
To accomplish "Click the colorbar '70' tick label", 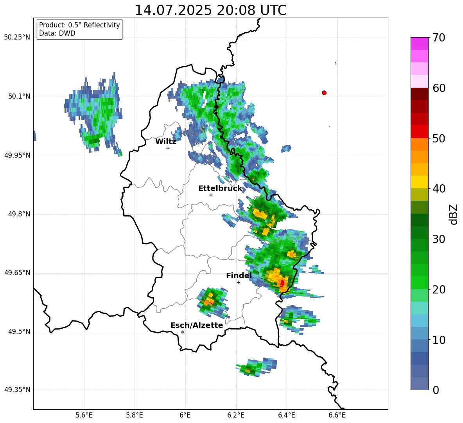I will point(439,38).
